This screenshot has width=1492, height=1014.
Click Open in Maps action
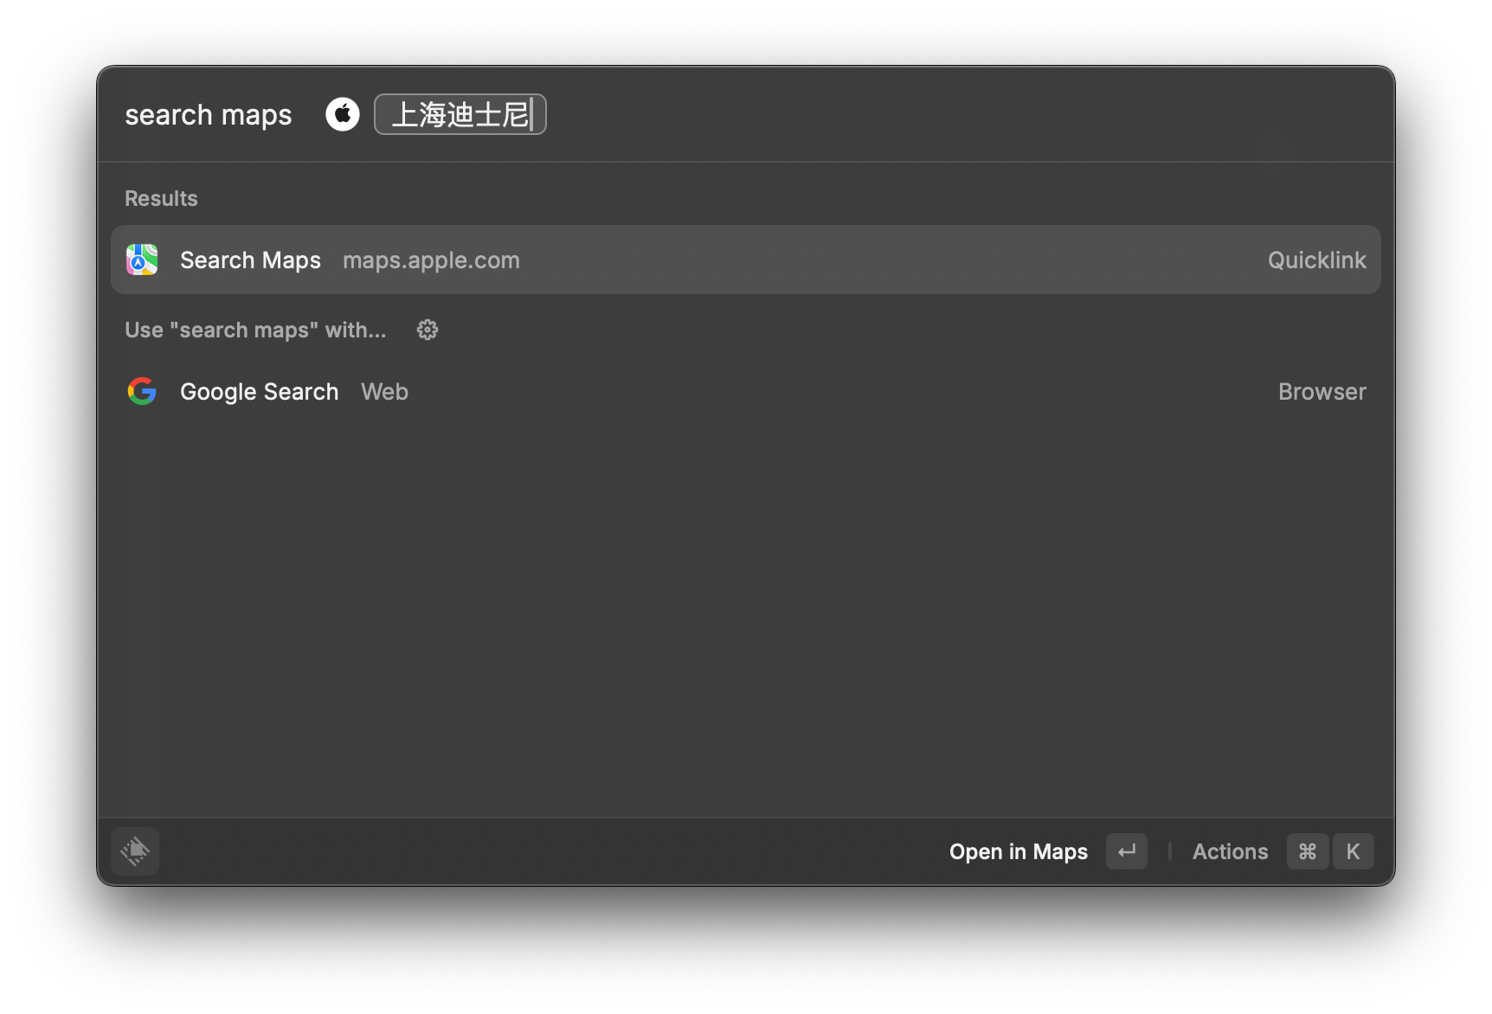[1019, 851]
